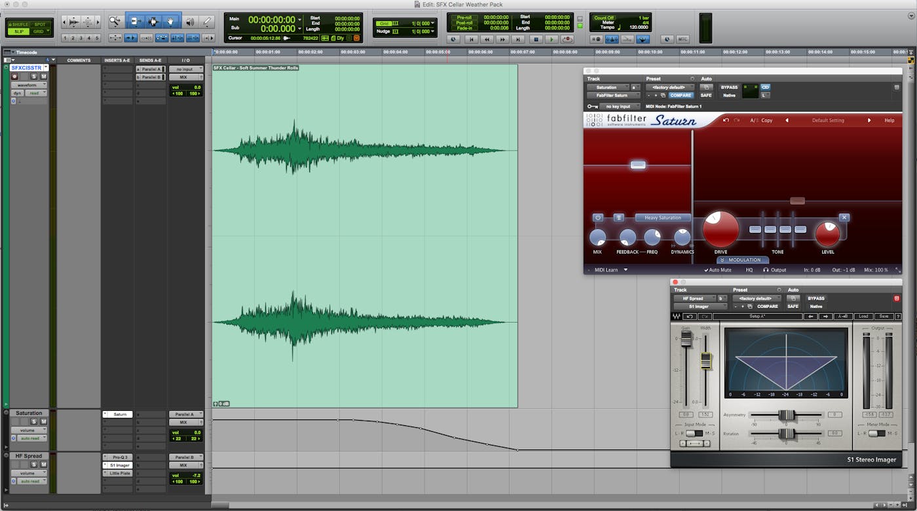Open Heavy Saturation style dropdown

pyautogui.click(x=663, y=217)
